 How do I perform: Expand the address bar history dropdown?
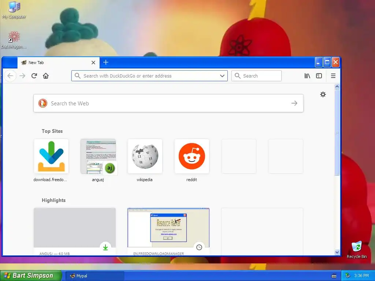tap(222, 76)
